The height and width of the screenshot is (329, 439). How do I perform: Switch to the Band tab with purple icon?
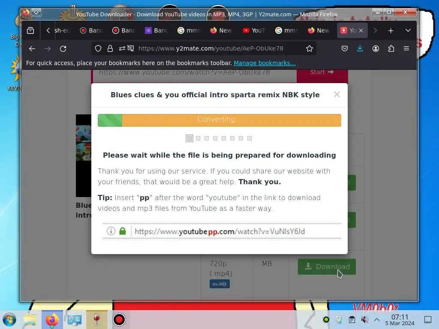[x=157, y=30]
